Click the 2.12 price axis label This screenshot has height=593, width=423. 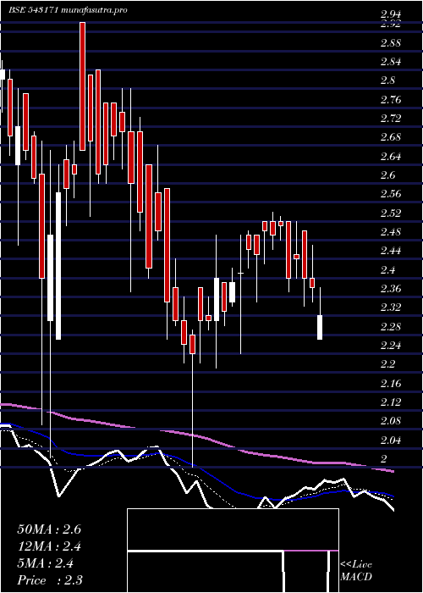point(391,402)
